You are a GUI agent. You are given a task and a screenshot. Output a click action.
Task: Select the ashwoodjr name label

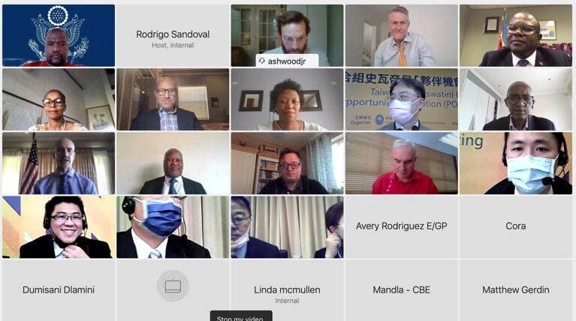pos(287,61)
